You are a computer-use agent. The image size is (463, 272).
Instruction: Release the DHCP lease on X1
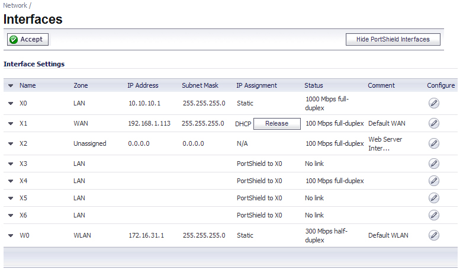click(x=276, y=124)
